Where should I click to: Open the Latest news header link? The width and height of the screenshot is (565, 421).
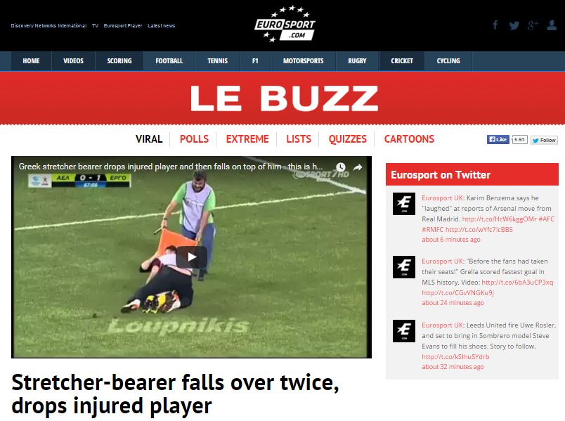click(162, 25)
